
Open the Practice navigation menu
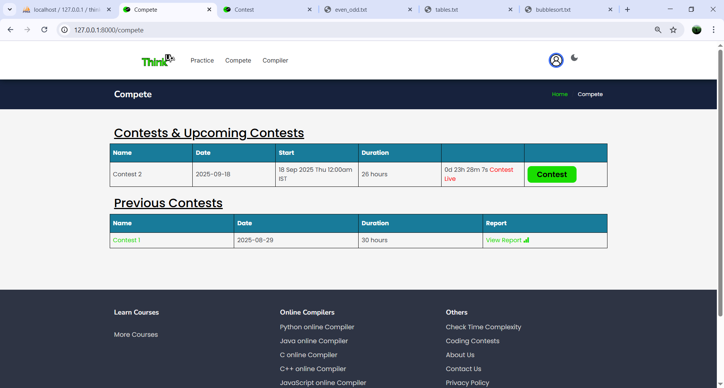pyautogui.click(x=202, y=60)
